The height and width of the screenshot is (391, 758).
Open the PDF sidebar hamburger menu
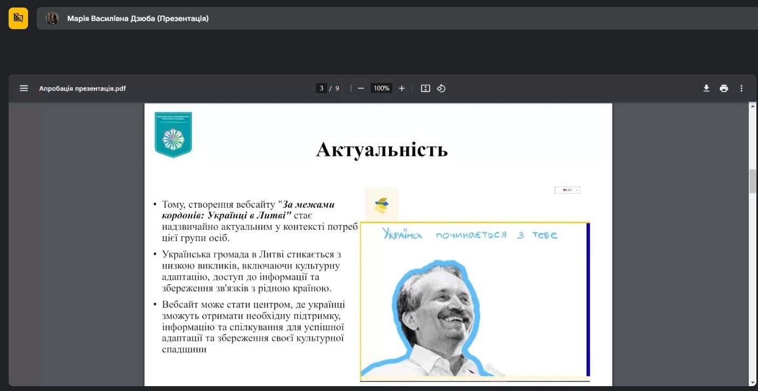point(24,88)
